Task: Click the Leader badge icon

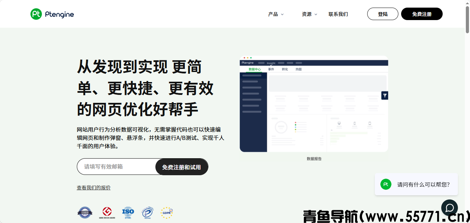Action: tap(85, 212)
